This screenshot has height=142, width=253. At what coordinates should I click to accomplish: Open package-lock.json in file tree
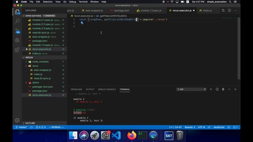[x=44, y=87]
